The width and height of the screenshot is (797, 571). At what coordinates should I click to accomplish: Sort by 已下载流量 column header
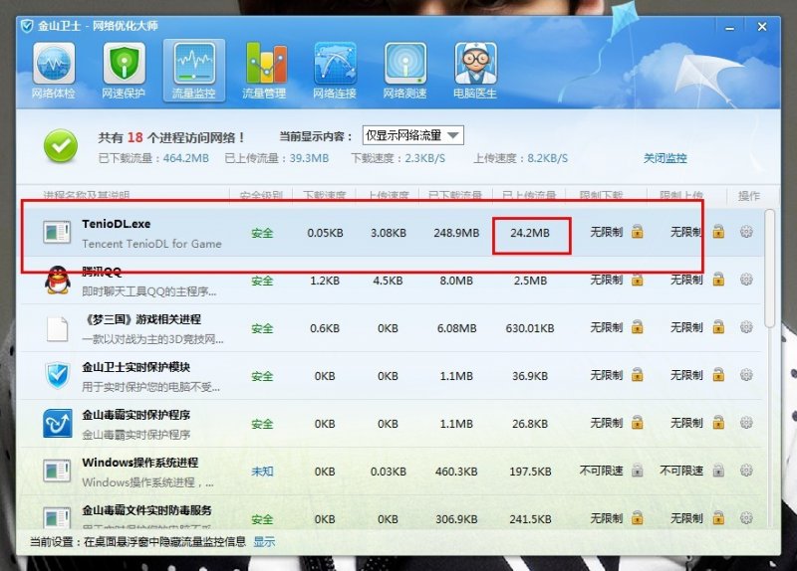(455, 195)
